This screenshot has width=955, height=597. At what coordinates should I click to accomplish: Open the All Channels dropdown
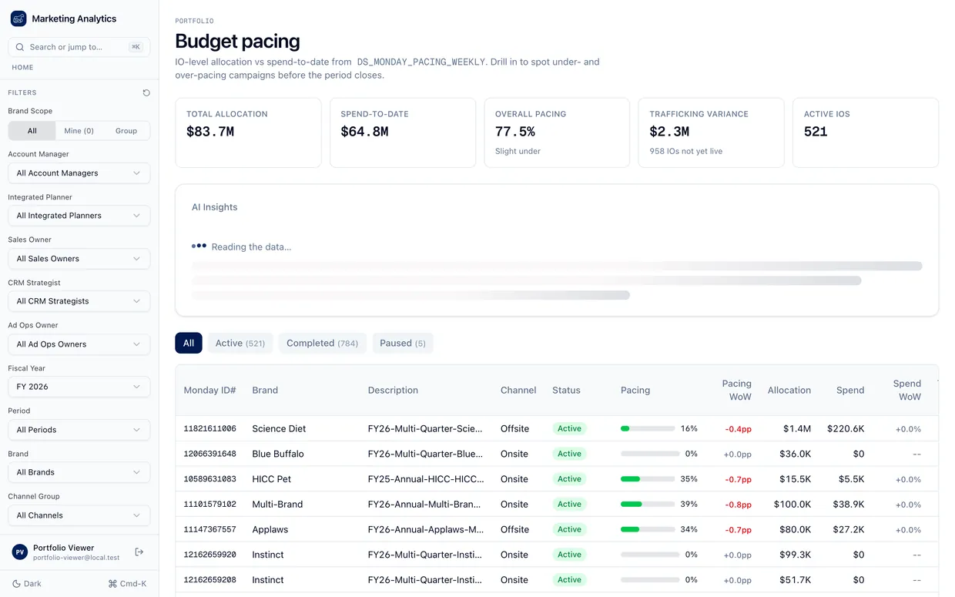(79, 515)
